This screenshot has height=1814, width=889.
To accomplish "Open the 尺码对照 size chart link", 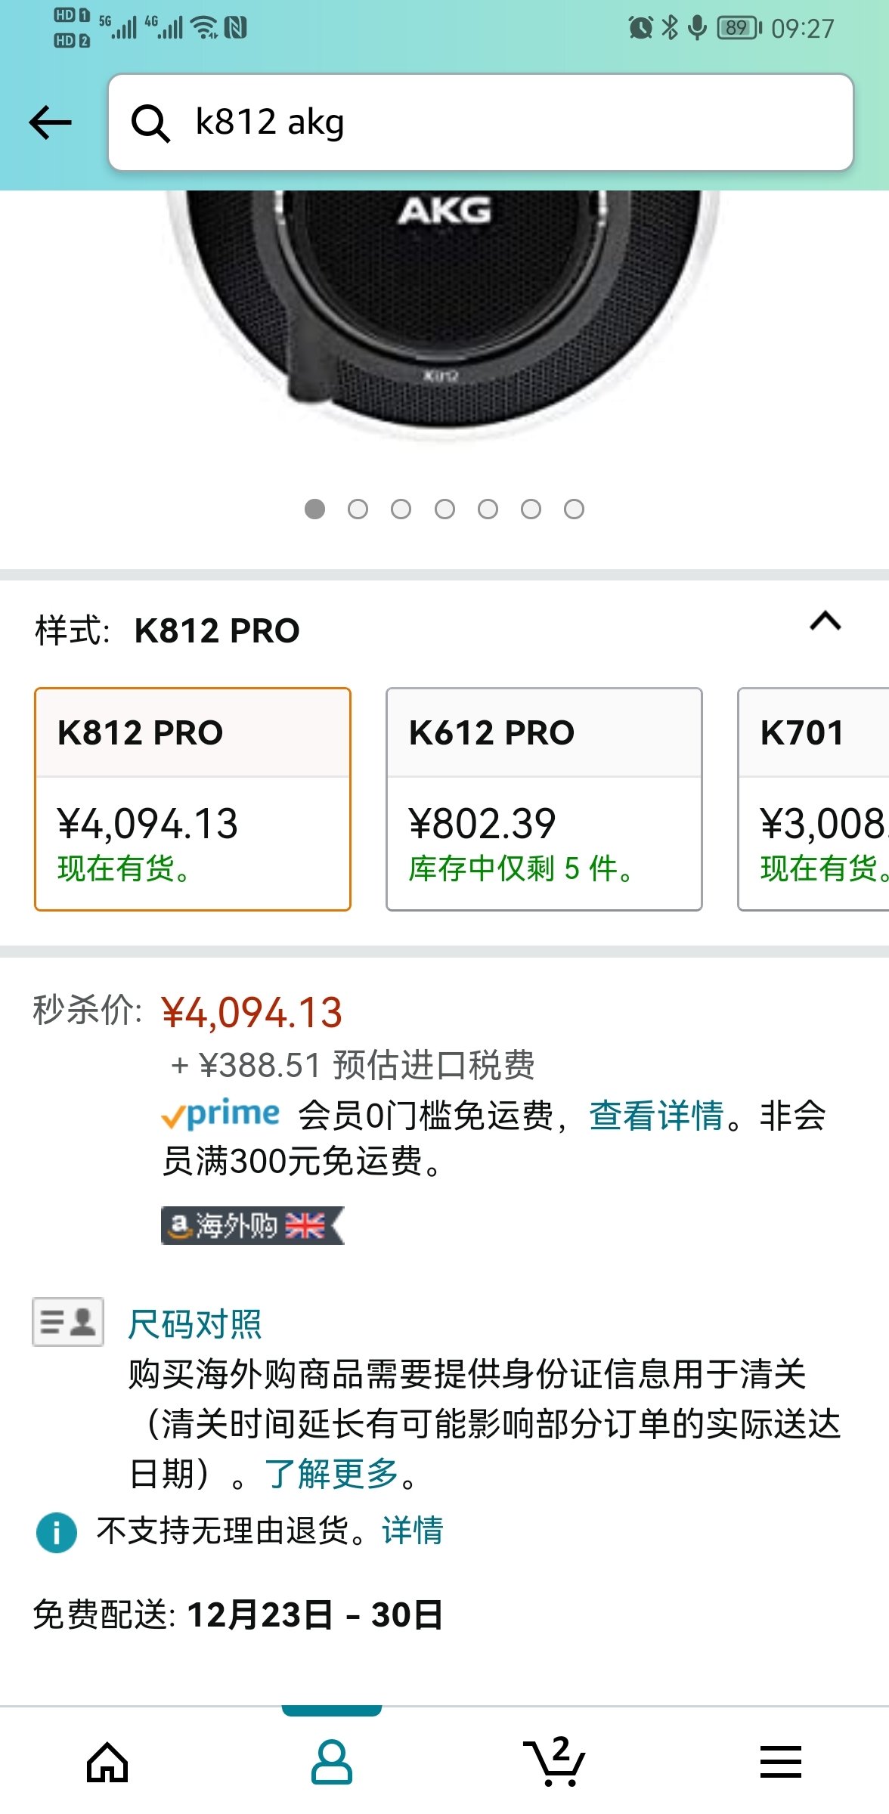I will click(x=195, y=1324).
